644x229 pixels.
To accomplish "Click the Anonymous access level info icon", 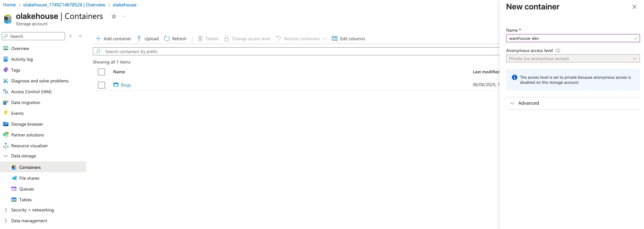I will coord(558,51).
